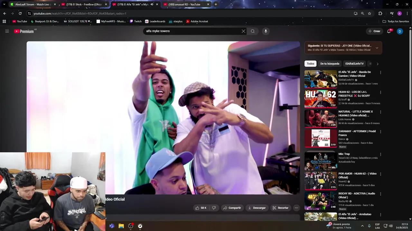Switch to unusual RD YouTube tab
412x231 pixels.
tap(186, 4)
